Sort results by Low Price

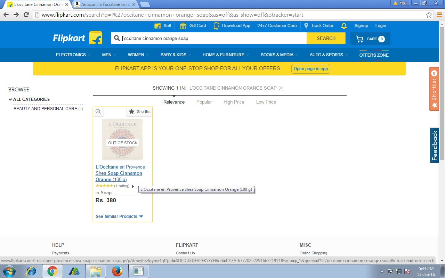coord(266,102)
